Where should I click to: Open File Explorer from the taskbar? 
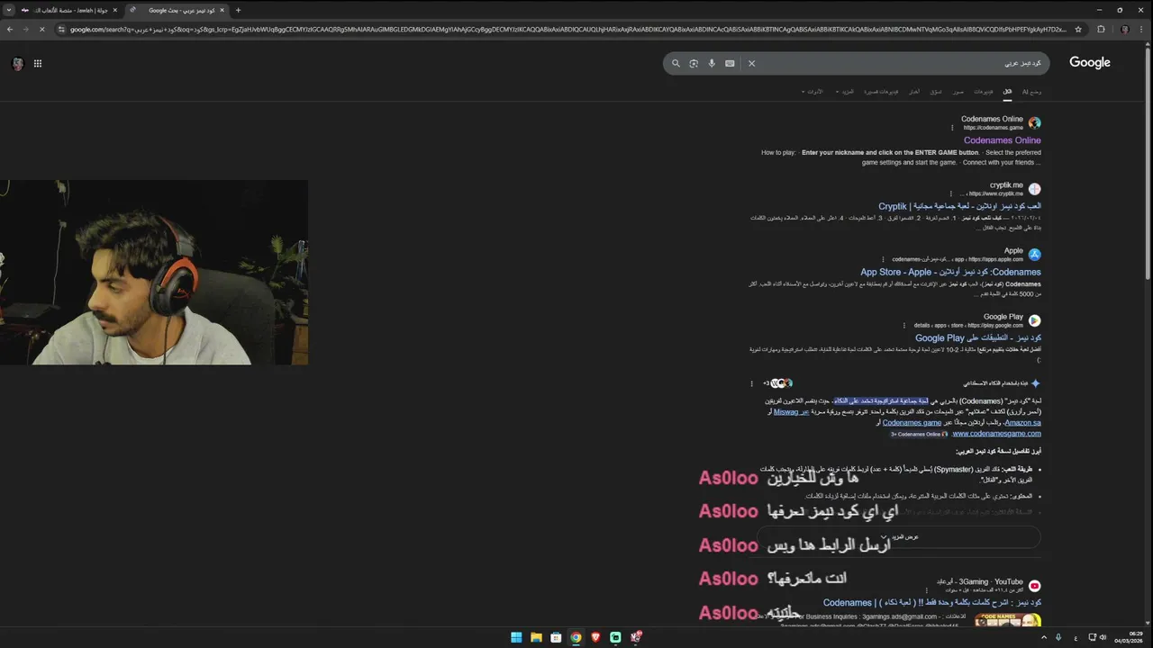click(536, 637)
